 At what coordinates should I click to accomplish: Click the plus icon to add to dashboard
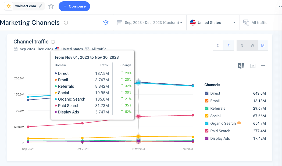tap(263, 66)
